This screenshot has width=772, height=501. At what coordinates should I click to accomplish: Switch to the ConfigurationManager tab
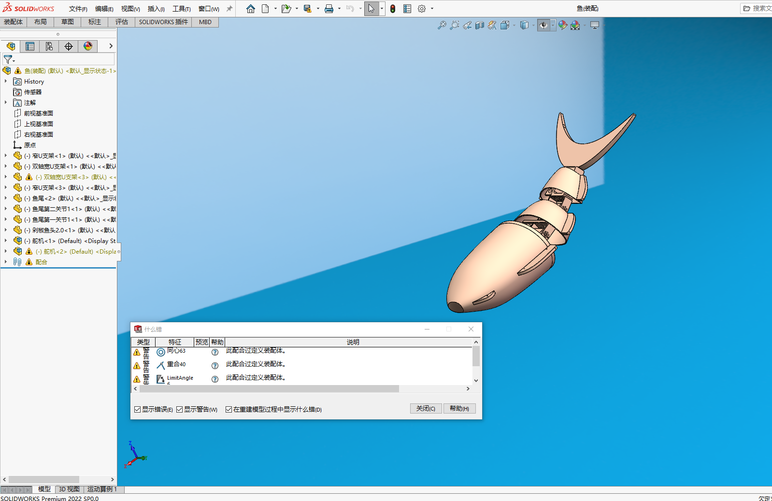coord(49,46)
